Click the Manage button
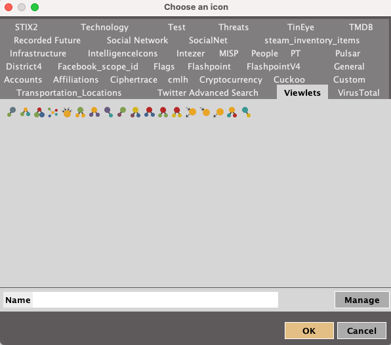391x345 pixels. click(x=362, y=300)
